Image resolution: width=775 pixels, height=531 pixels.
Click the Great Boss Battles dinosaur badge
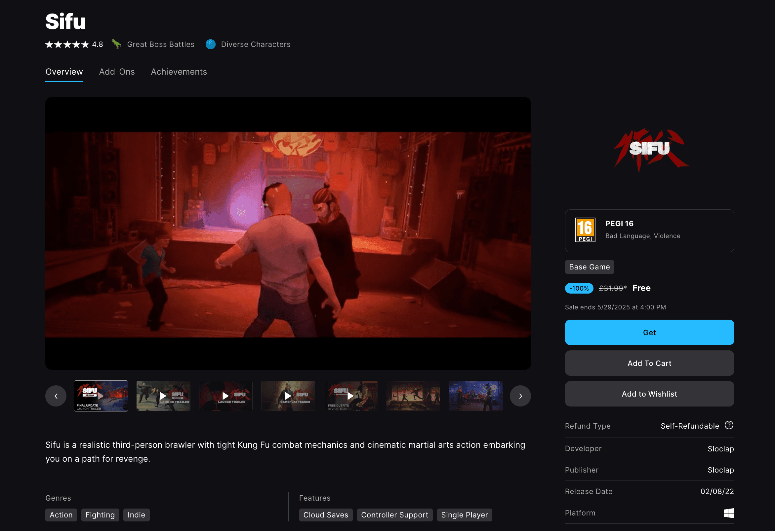point(116,44)
